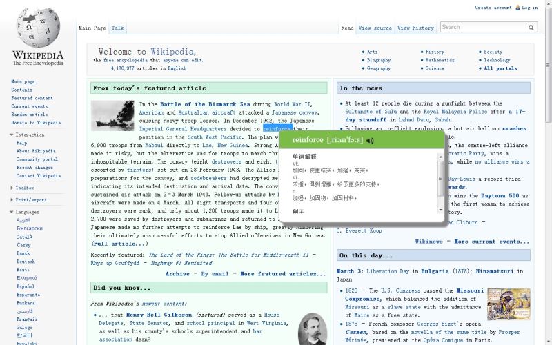
Task: Open the Arts portal link
Action: (372, 52)
